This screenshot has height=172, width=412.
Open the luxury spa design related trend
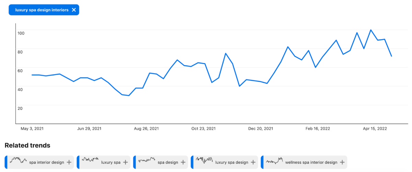tap(231, 162)
